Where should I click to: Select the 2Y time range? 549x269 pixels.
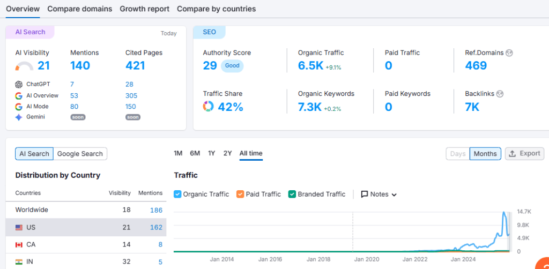(227, 153)
